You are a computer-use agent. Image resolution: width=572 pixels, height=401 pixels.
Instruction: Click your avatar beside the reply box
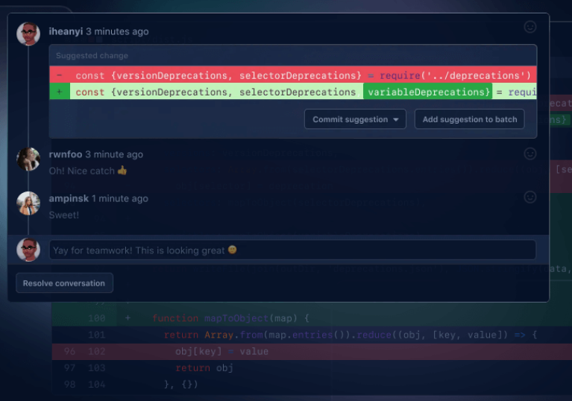(x=28, y=250)
